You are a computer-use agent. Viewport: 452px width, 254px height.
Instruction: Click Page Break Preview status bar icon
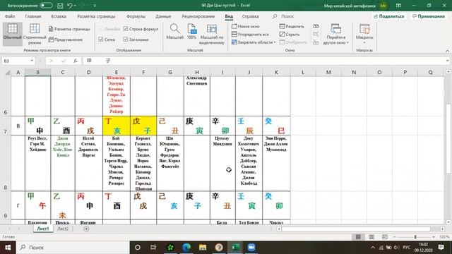[x=384, y=237]
